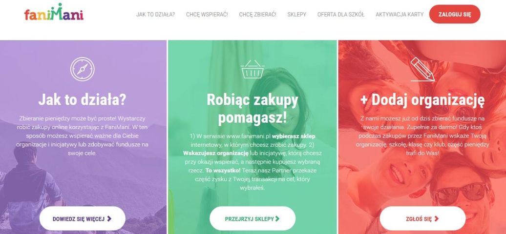
Task: Click the Jak to działa? heading
Action: (x=82, y=99)
